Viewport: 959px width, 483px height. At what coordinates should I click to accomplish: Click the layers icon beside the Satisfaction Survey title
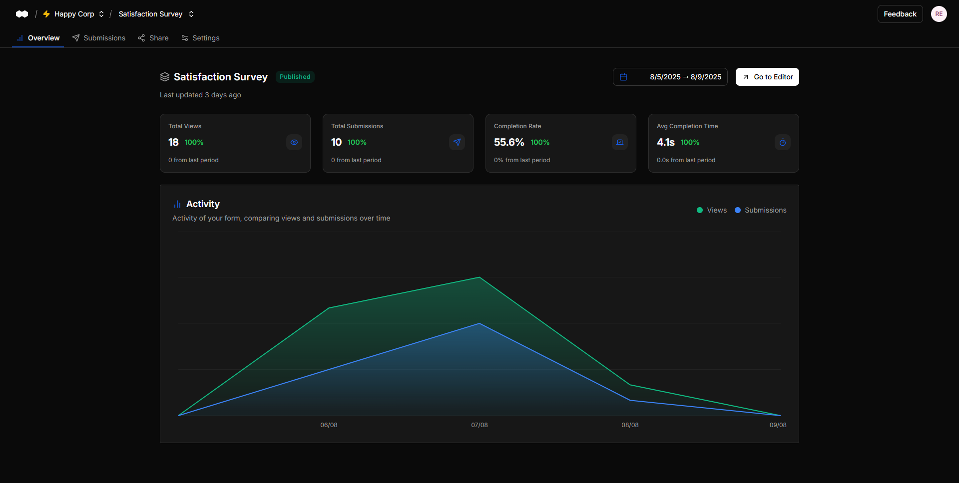[165, 77]
